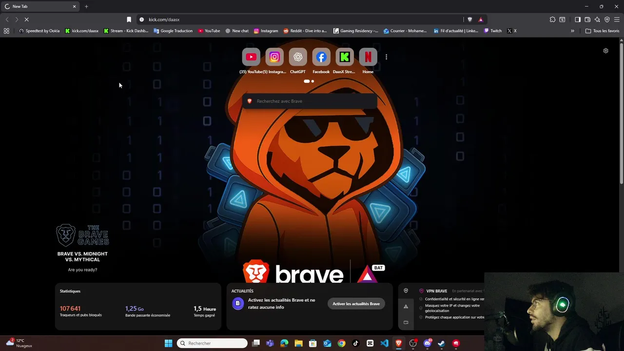Screen dimensions: 624x351
Task: Open Brave Wallet from toolbar
Action: pos(587,19)
